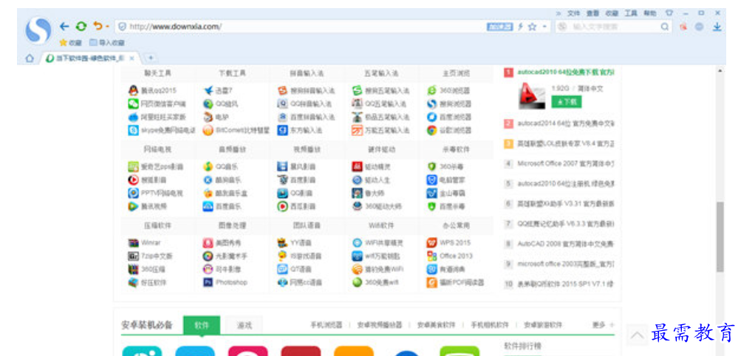Viewport: 741px width, 356px height.
Task: Click the YY语音 icon
Action: click(283, 243)
